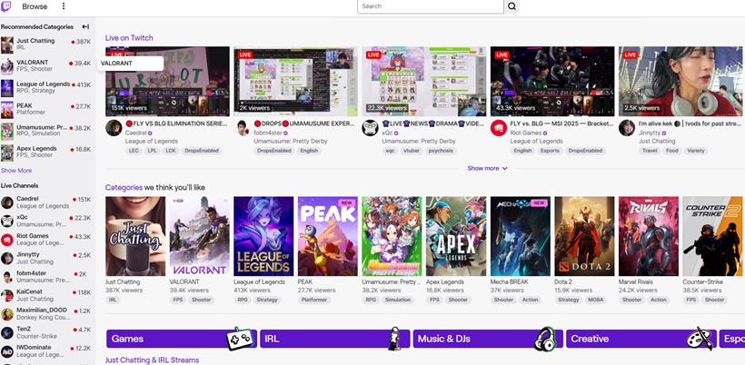
Task: Click Caedrel's avatar in Live Channels
Action: point(7,202)
